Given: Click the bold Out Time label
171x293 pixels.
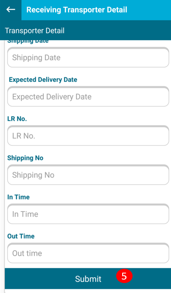Looking at the screenshot, I should (21, 236).
